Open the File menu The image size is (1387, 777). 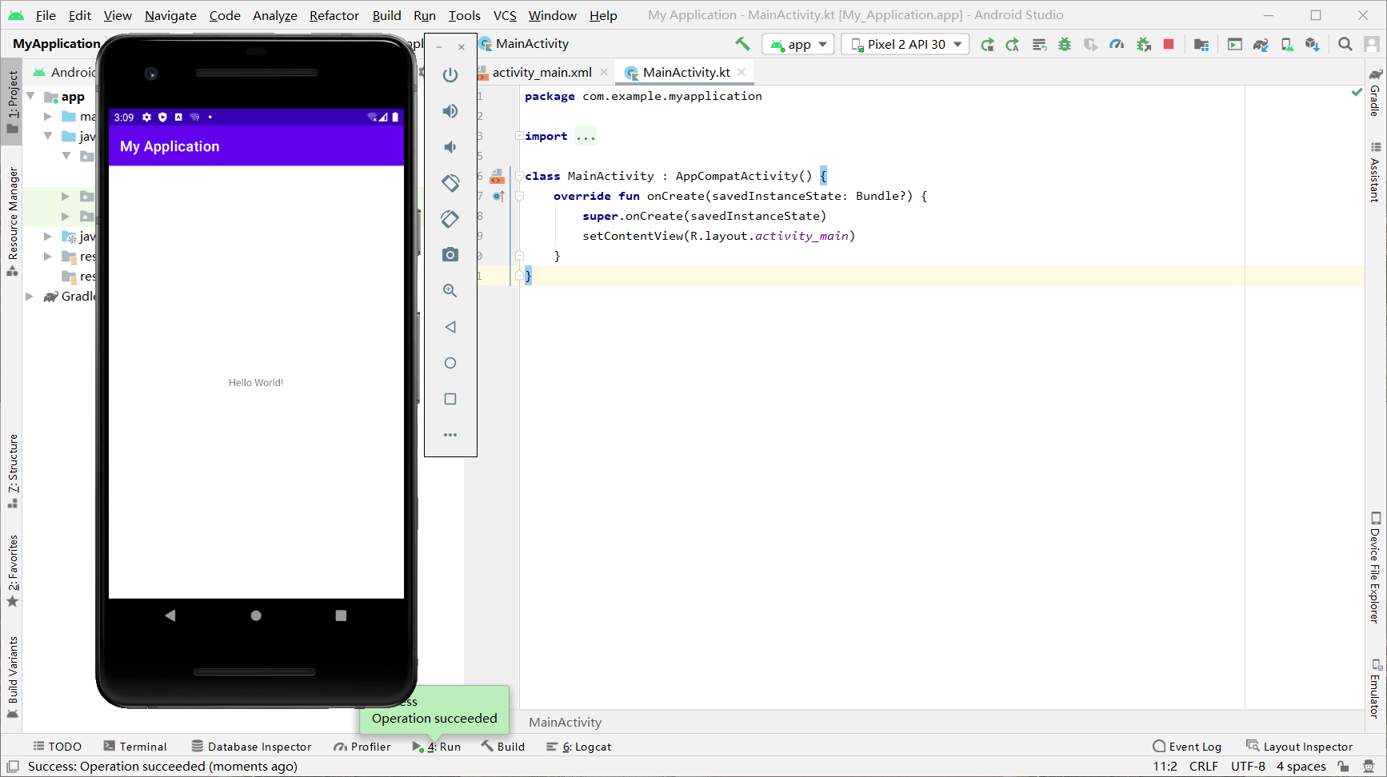46,15
